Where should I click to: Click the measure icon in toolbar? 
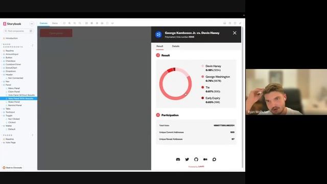click(102, 23)
